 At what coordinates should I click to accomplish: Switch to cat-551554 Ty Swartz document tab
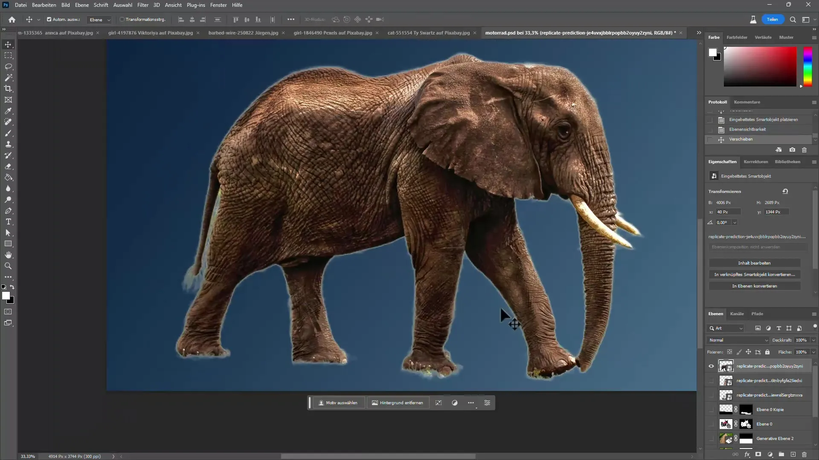(428, 33)
